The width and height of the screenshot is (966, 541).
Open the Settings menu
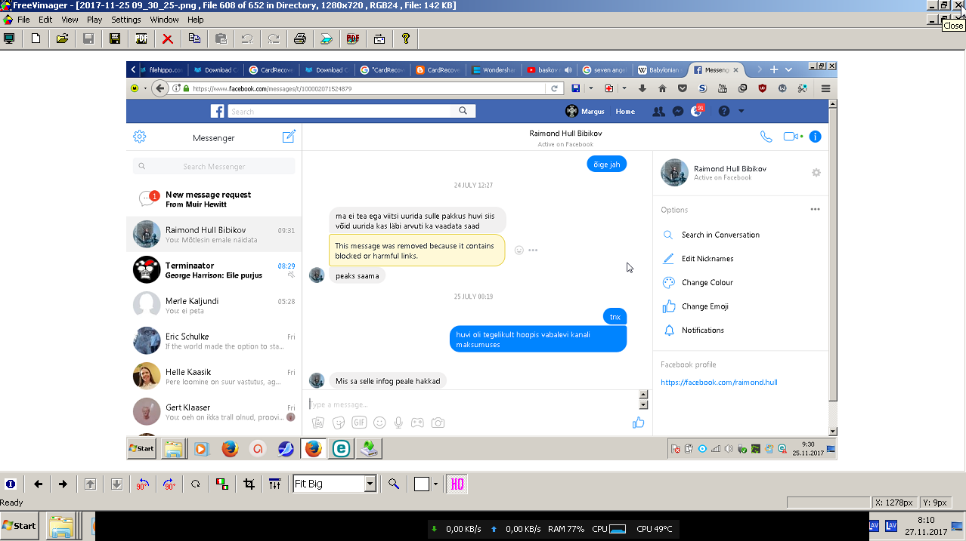pyautogui.click(x=126, y=20)
